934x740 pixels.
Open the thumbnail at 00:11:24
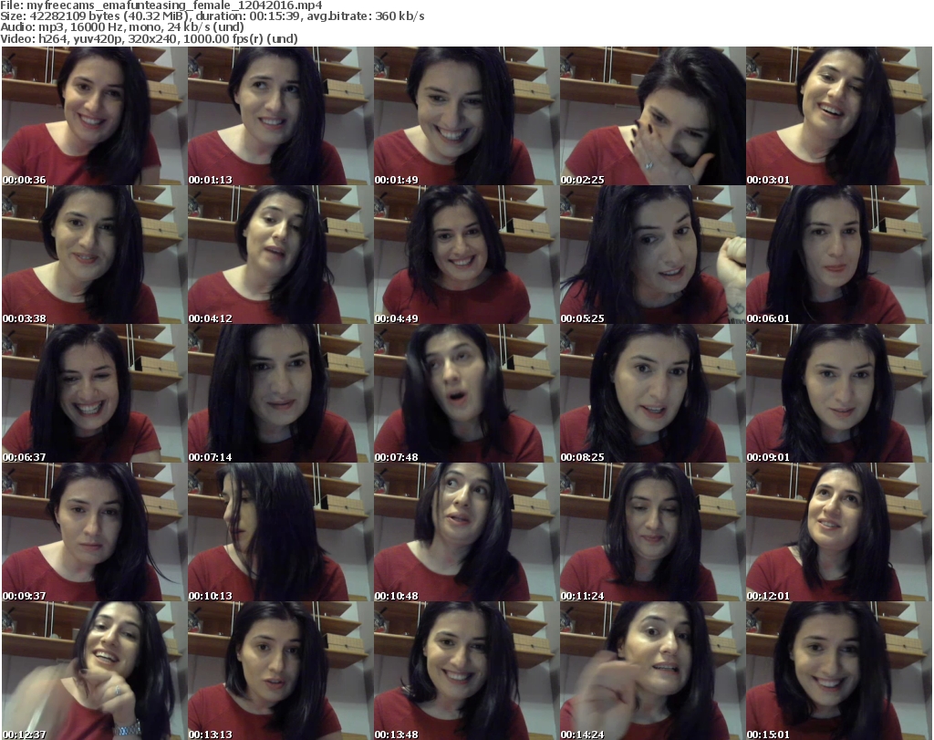click(x=650, y=532)
